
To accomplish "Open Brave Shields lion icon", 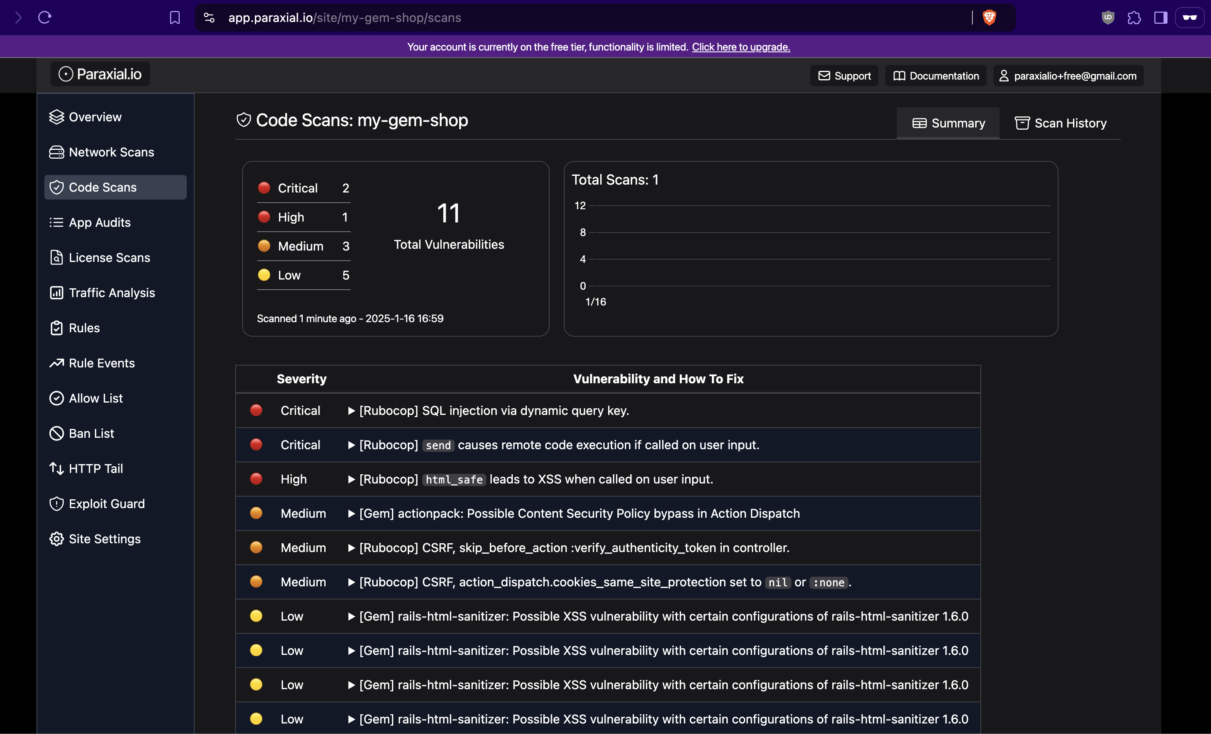I will (989, 18).
